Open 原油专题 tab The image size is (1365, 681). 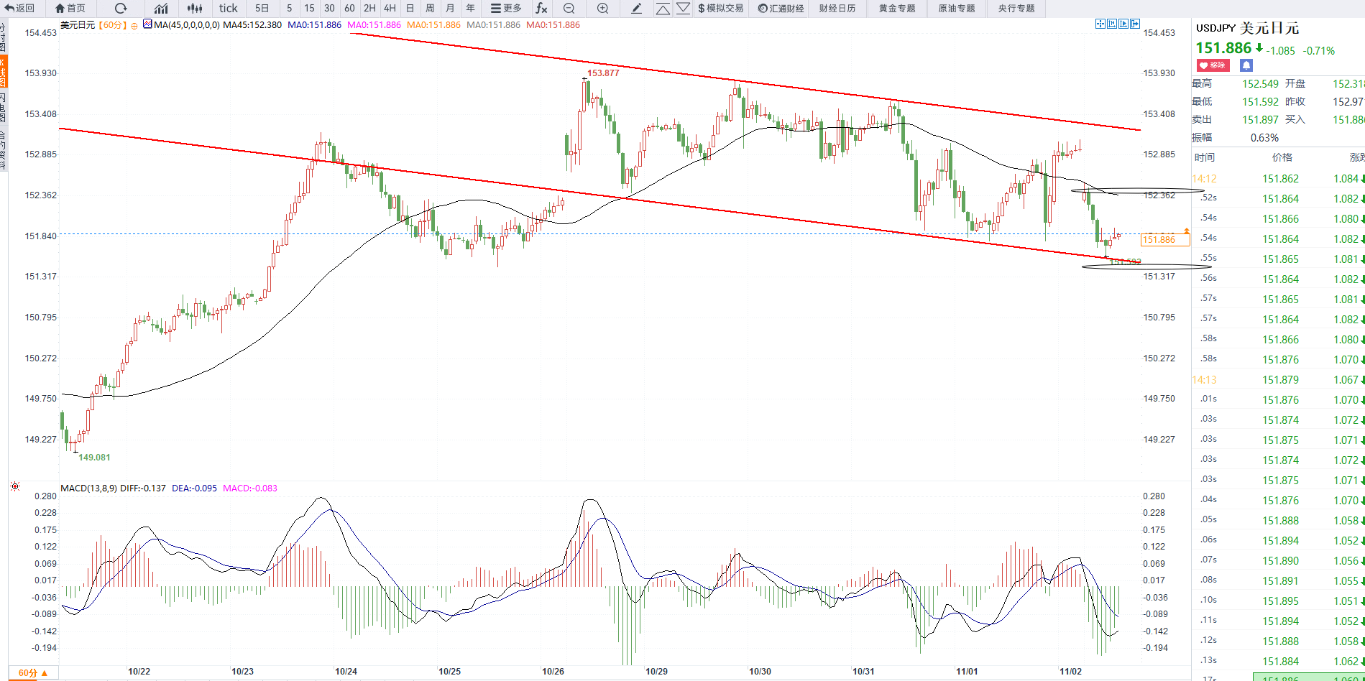pyautogui.click(x=957, y=8)
